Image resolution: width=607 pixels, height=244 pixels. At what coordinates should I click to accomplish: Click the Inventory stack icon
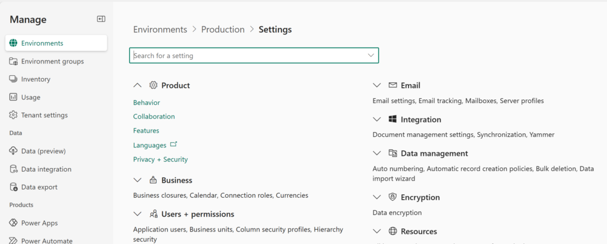(x=14, y=79)
